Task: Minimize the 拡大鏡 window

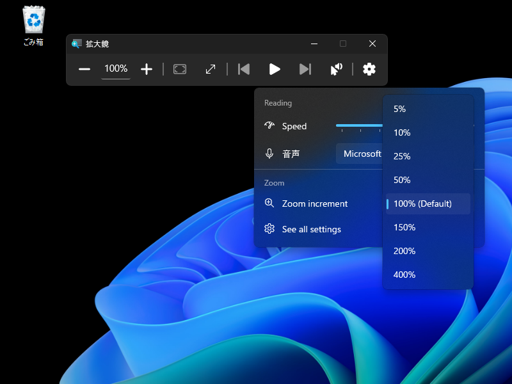Action: coord(314,44)
